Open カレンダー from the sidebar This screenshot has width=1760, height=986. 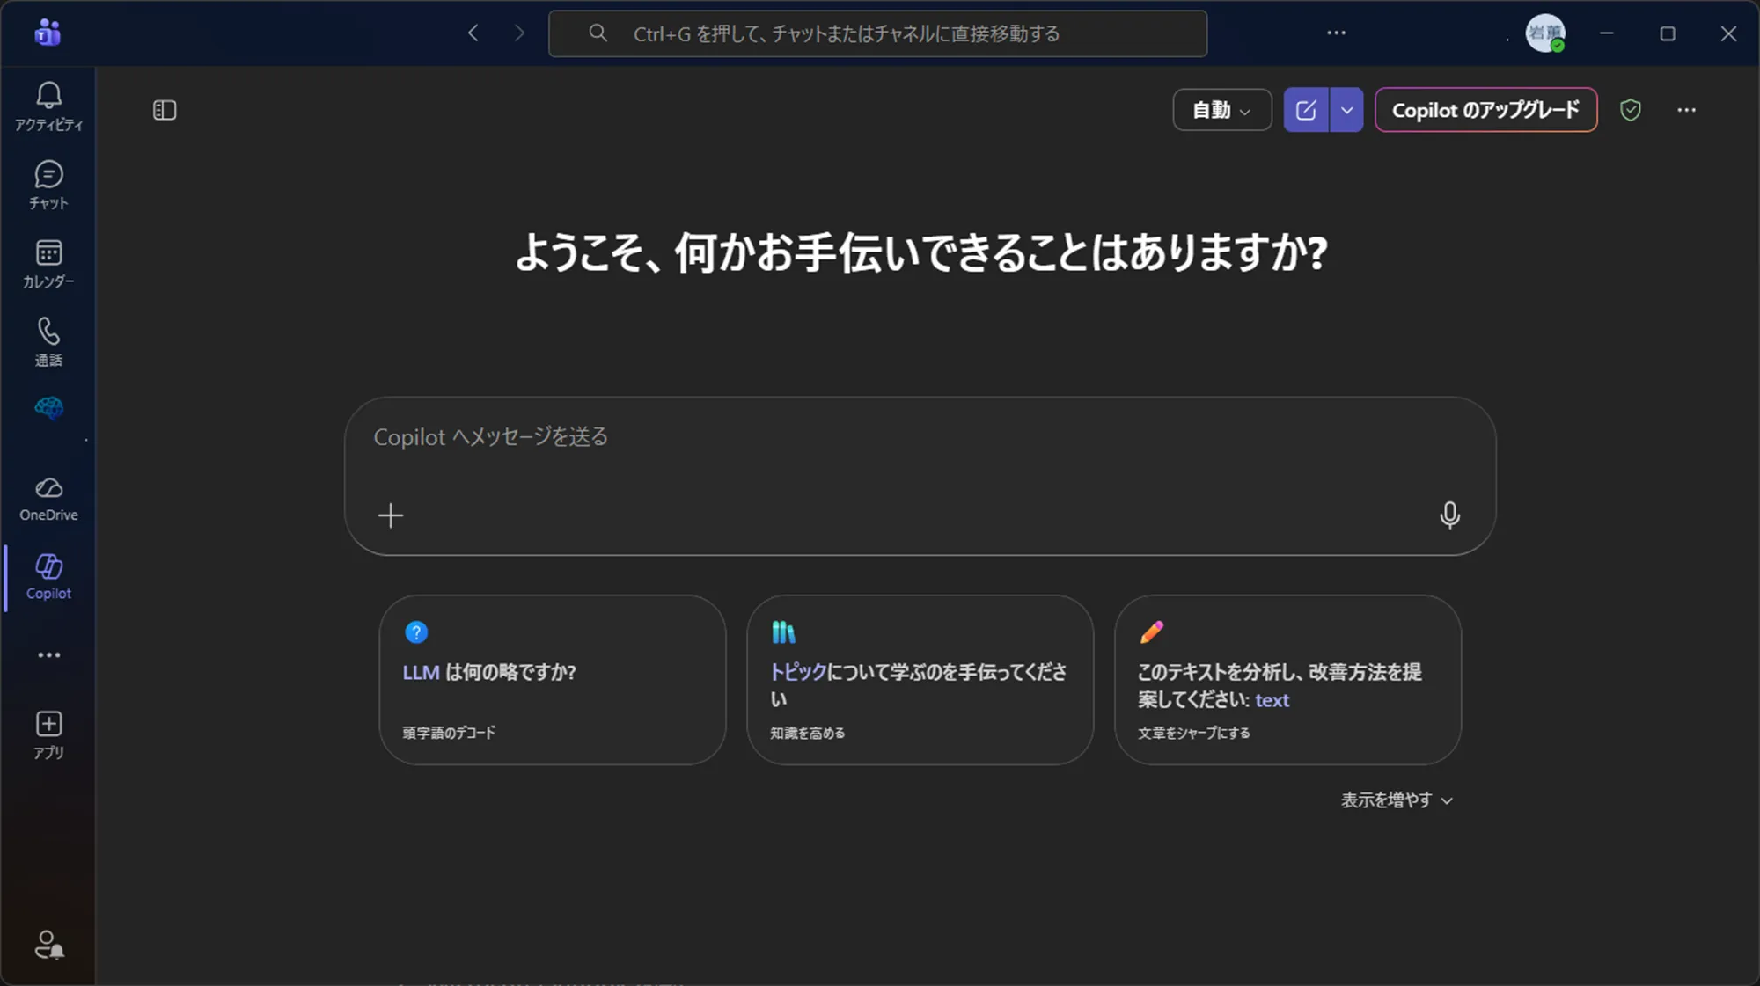pyautogui.click(x=48, y=264)
